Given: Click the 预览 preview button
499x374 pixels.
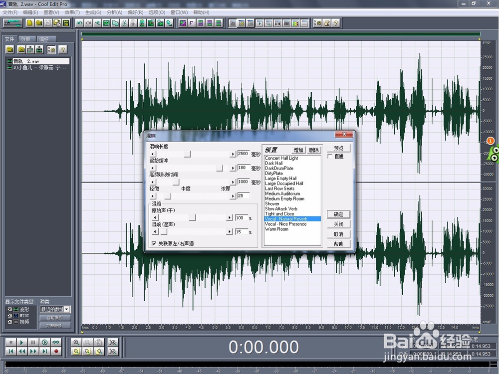Looking at the screenshot, I should (x=339, y=148).
